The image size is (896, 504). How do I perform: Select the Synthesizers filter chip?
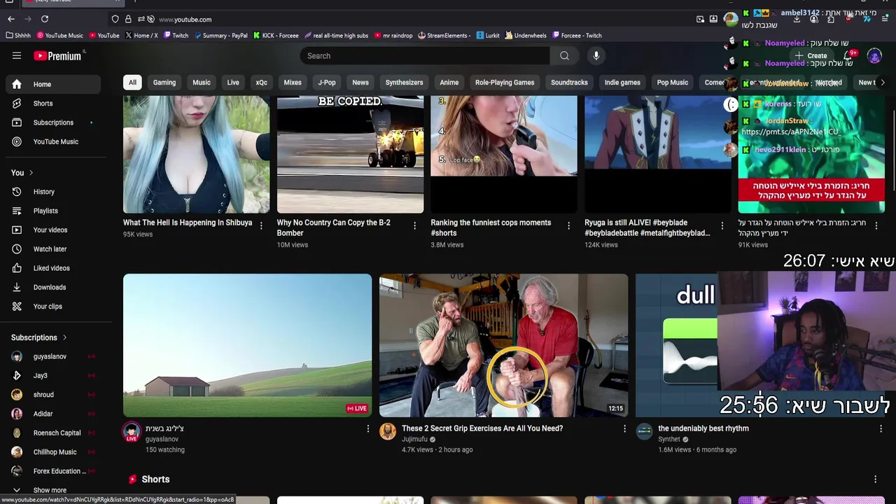click(x=404, y=83)
